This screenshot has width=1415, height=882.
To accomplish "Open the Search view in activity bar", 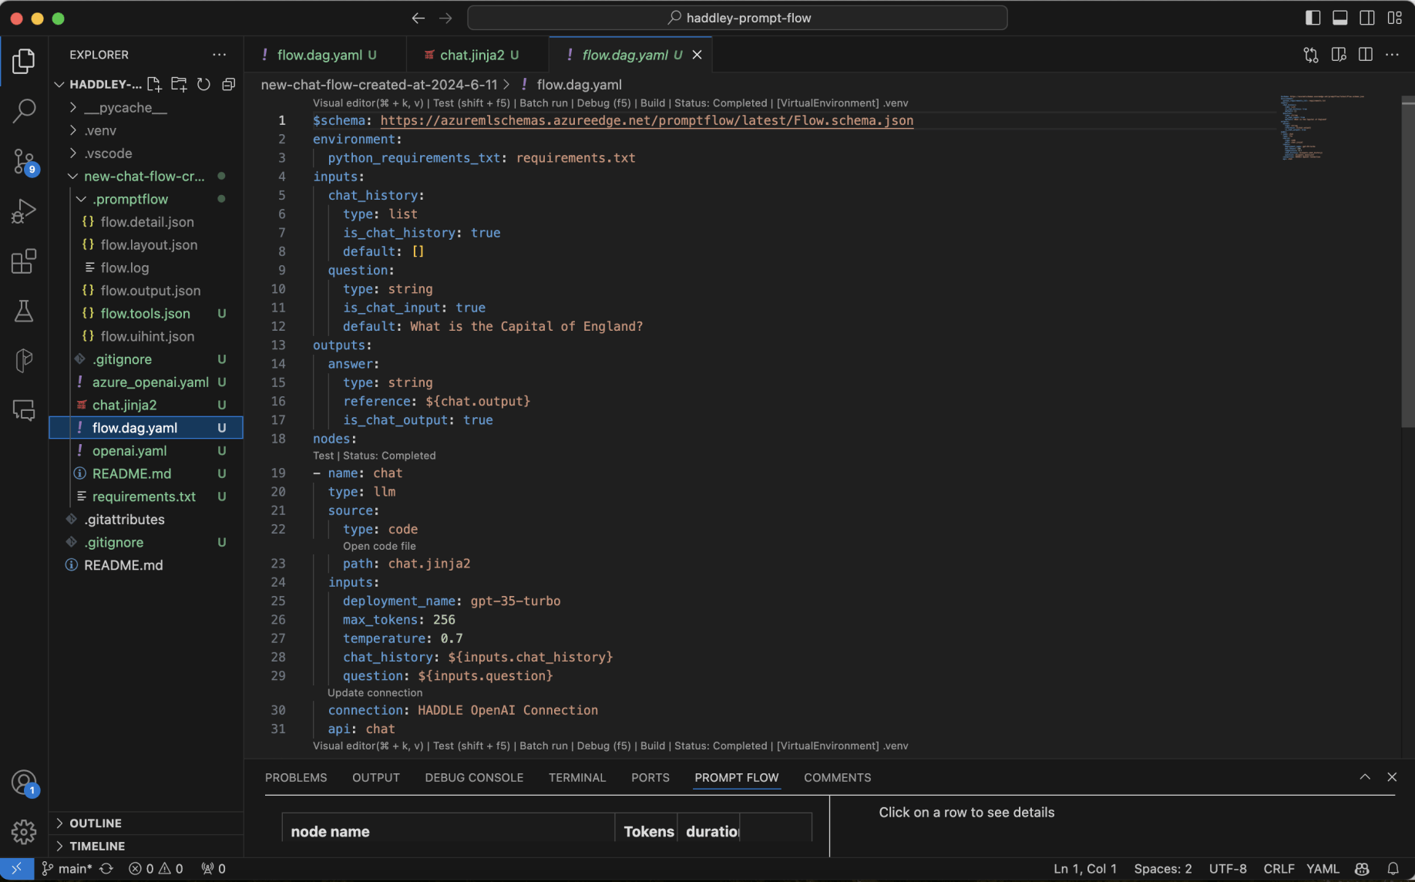I will point(24,111).
